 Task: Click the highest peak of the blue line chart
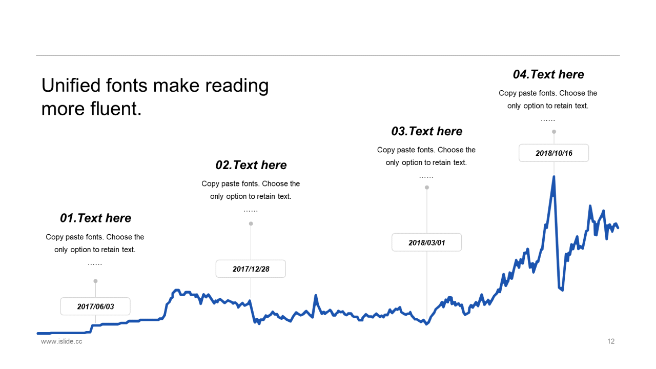pos(554,177)
